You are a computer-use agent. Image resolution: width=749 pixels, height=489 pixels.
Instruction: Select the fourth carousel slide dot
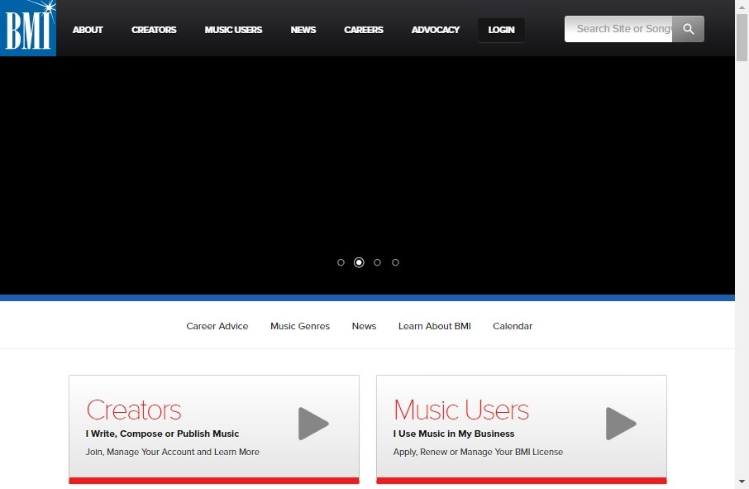[395, 262]
